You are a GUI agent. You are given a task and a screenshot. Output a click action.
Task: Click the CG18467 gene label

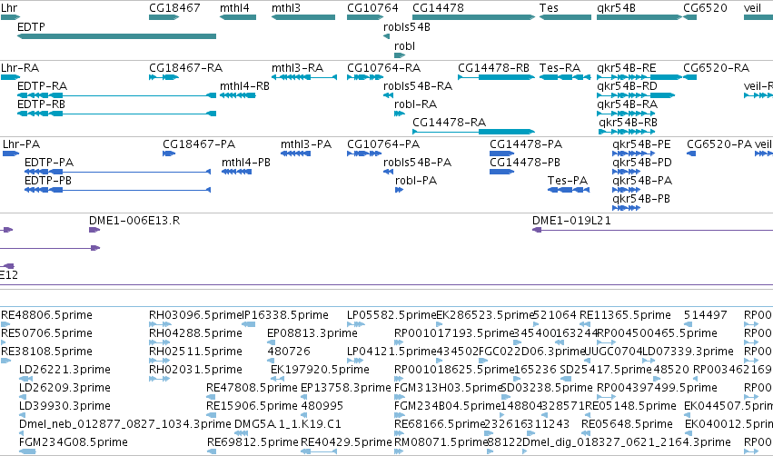click(174, 8)
